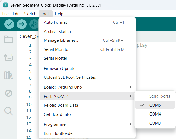This screenshot has width=176, height=139.
Task: Expand the Board "Arduino Uno" submenu
Action: pos(87,87)
